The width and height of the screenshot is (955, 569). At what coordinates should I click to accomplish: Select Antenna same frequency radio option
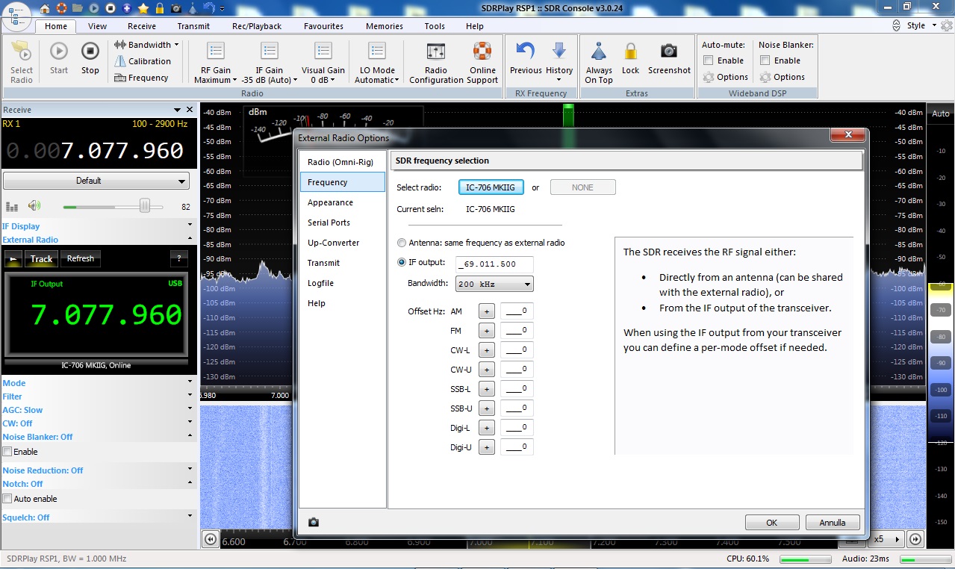point(402,243)
